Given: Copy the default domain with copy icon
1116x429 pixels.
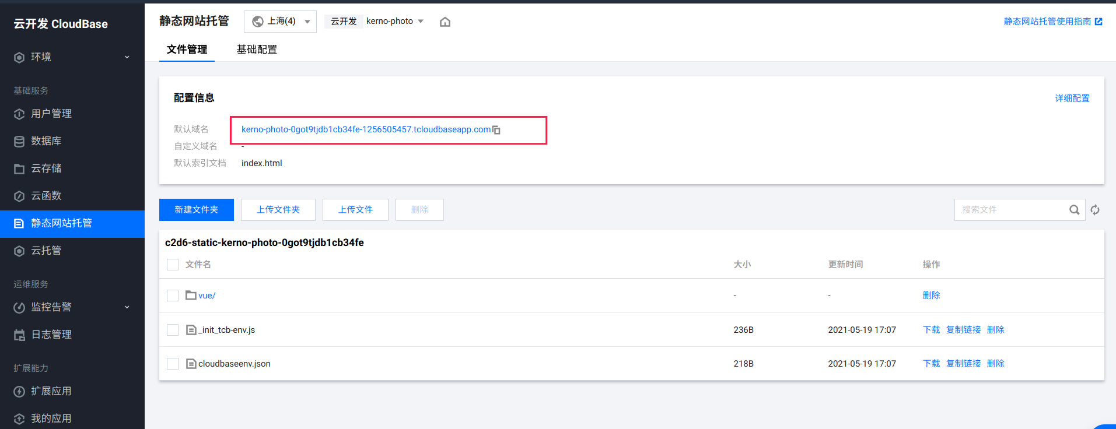Looking at the screenshot, I should (496, 130).
